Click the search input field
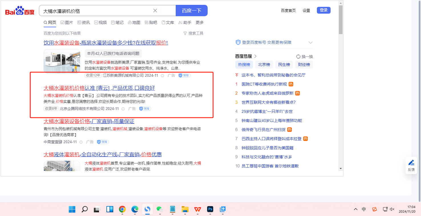 [x=97, y=11]
